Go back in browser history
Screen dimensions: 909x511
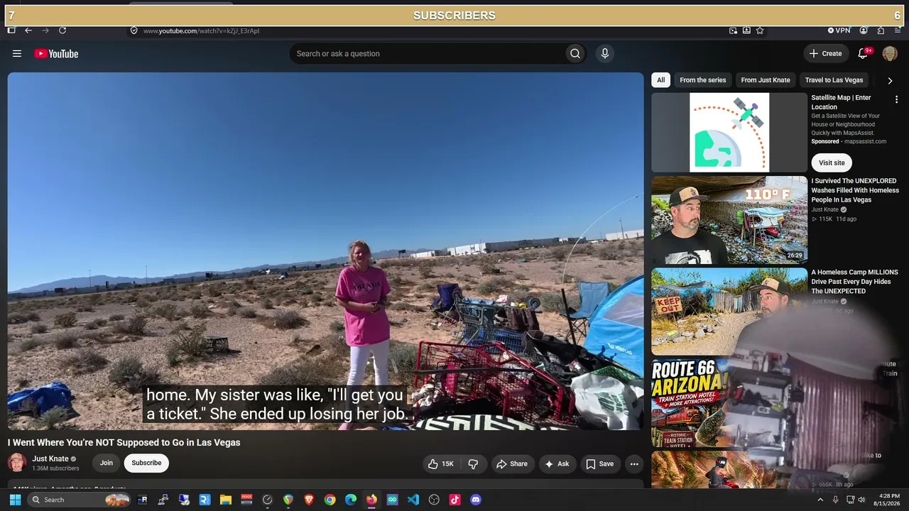click(x=28, y=31)
